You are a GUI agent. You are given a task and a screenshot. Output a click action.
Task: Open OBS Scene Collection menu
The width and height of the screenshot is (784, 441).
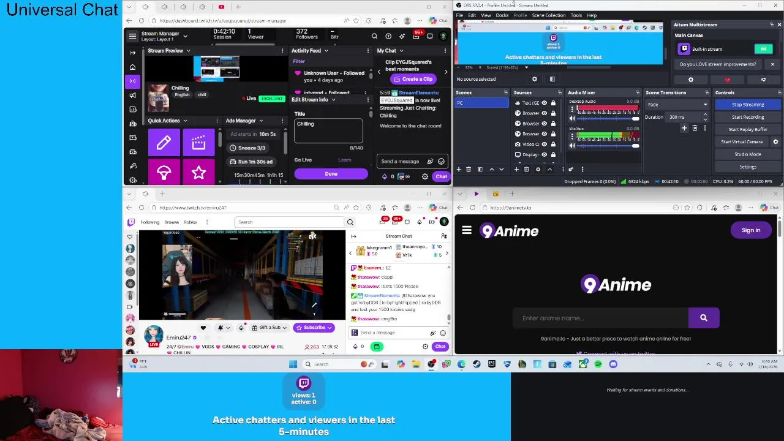click(548, 15)
